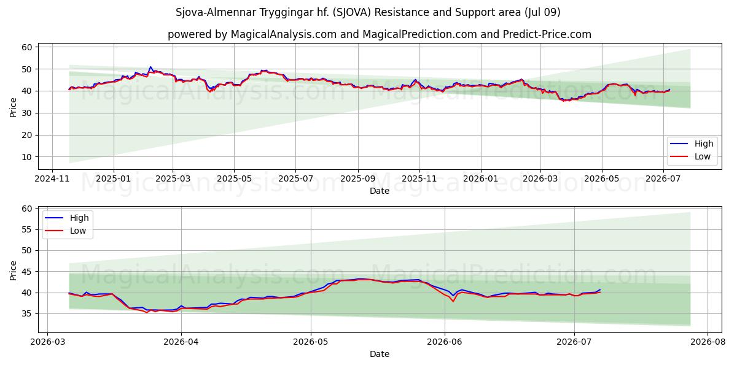Click the bottom chart's y-axis value 45

coord(28,272)
